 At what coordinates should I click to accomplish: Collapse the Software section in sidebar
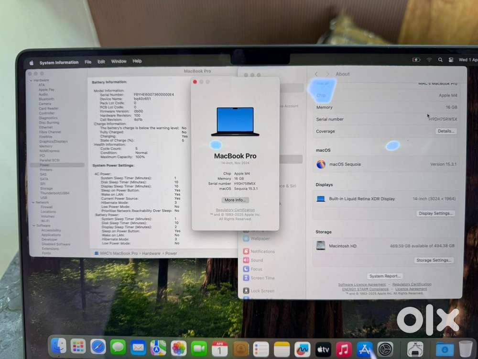pyautogui.click(x=34, y=225)
